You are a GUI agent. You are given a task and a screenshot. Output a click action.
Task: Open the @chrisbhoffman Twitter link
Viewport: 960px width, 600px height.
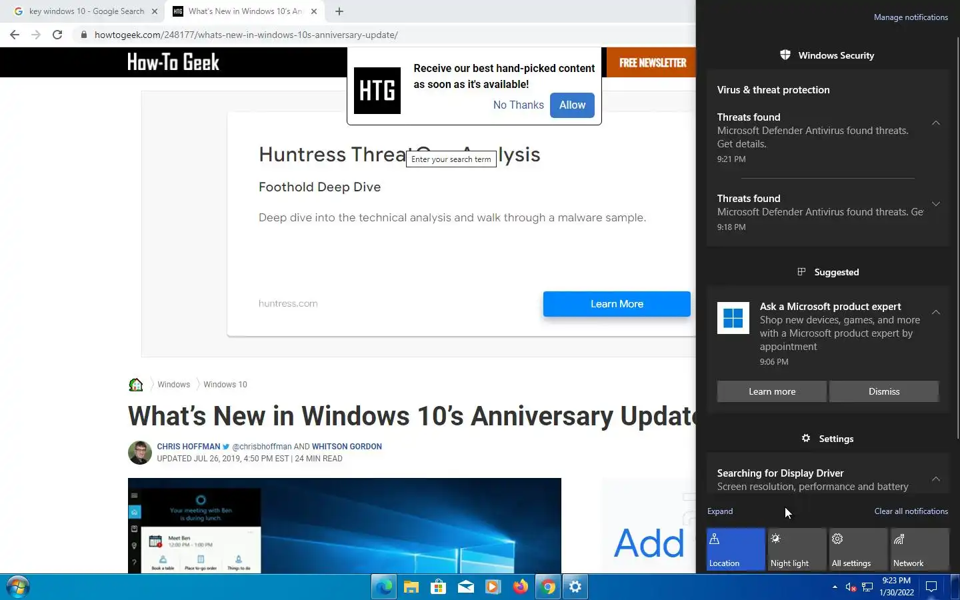pos(261,447)
